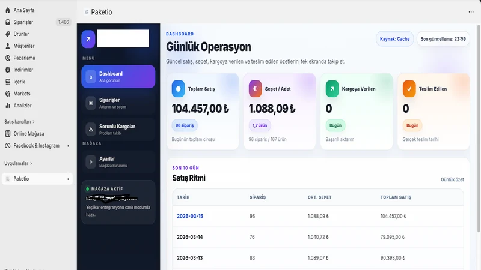Viewport: 481px width, 270px height.
Task: Click the 96 sipariş badge
Action: pyautogui.click(x=185, y=125)
